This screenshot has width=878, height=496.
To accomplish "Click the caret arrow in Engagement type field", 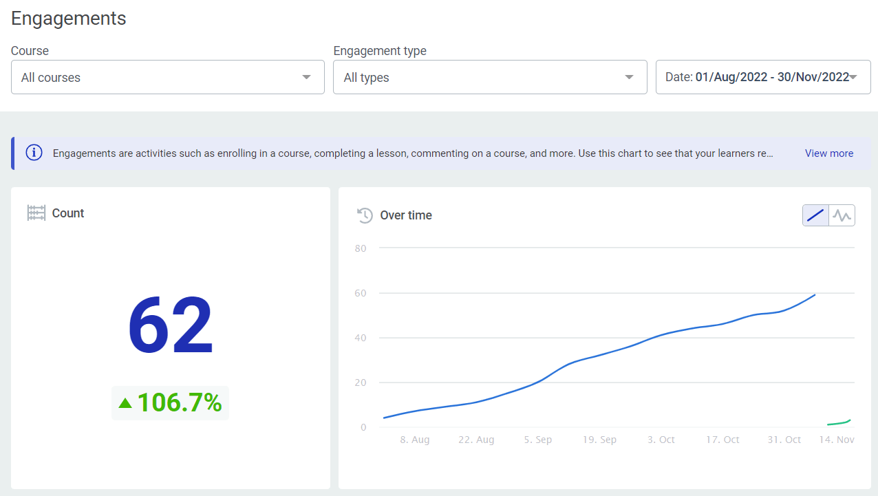I will (629, 77).
